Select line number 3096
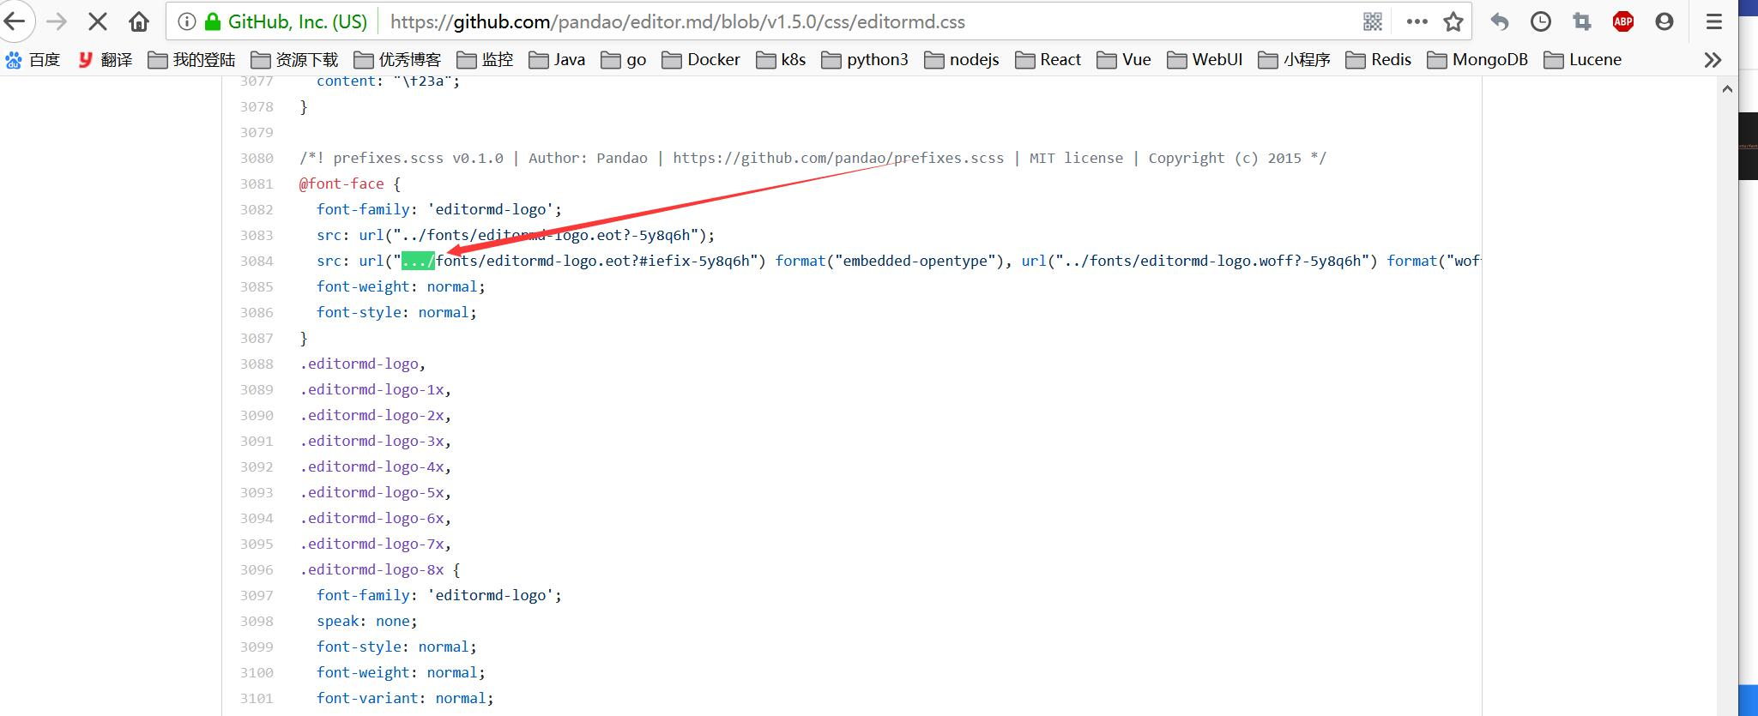 257,570
